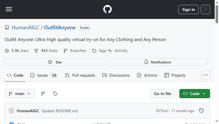Click the repository book icon
Screen dimensions: 219x124
tap(7, 28)
